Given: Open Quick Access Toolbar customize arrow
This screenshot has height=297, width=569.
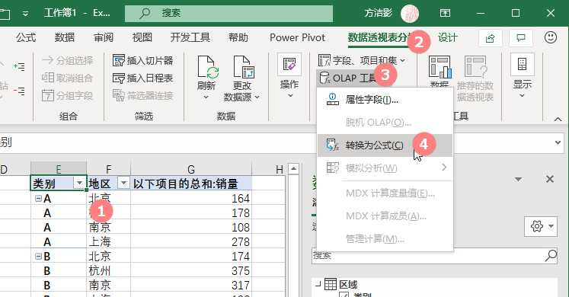Looking at the screenshot, I should (25, 14).
